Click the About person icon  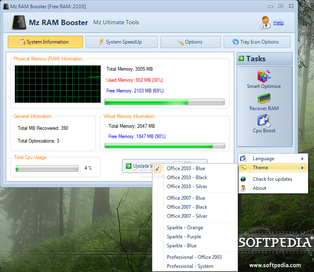(x=243, y=188)
